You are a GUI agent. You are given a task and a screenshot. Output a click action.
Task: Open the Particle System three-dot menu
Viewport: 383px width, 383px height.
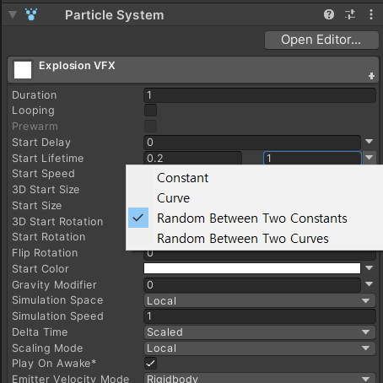pos(371,14)
